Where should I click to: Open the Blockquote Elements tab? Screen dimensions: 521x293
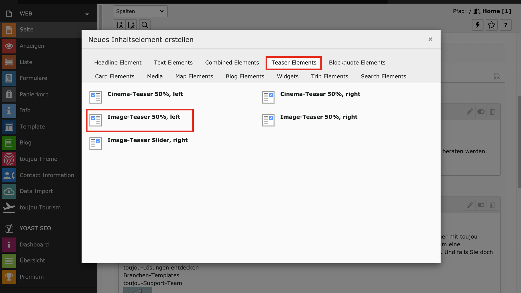[x=357, y=63]
